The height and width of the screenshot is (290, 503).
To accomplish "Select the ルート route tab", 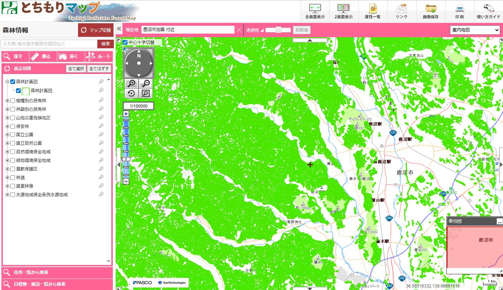I will (x=99, y=56).
